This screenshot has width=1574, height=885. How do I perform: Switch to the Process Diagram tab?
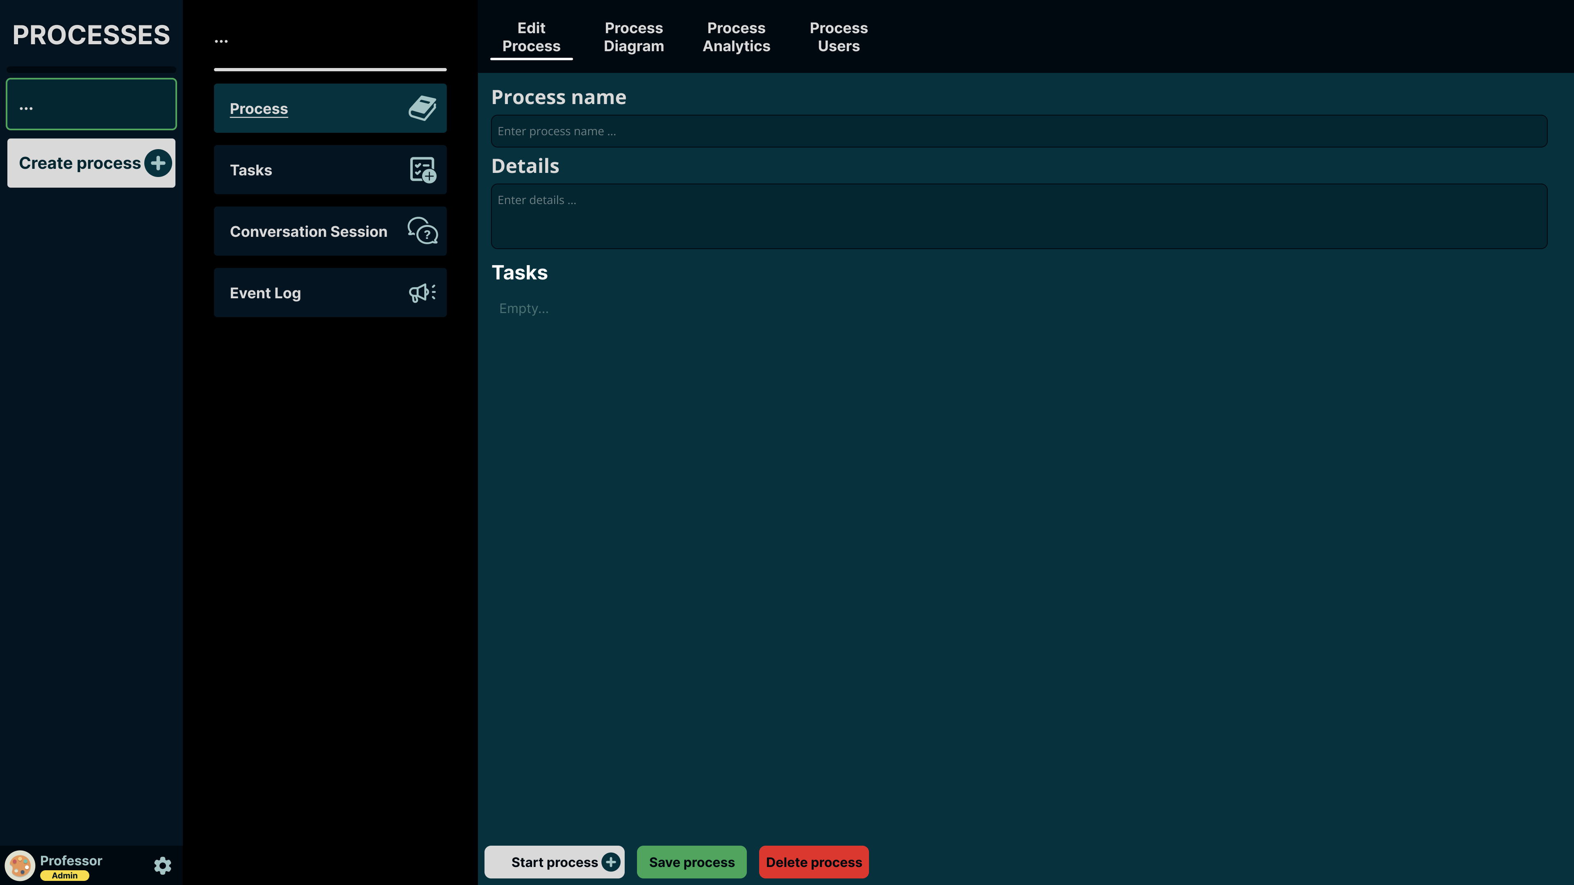(634, 37)
